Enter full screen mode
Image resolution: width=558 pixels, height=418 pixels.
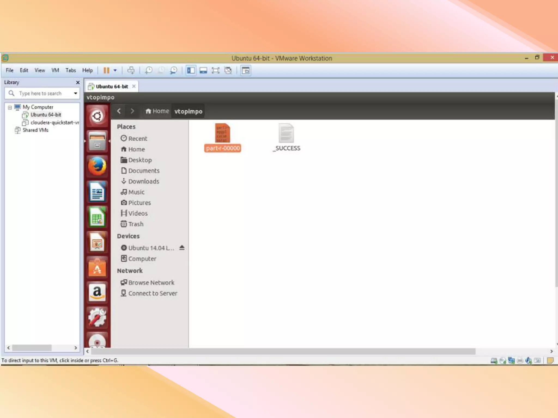click(x=216, y=70)
